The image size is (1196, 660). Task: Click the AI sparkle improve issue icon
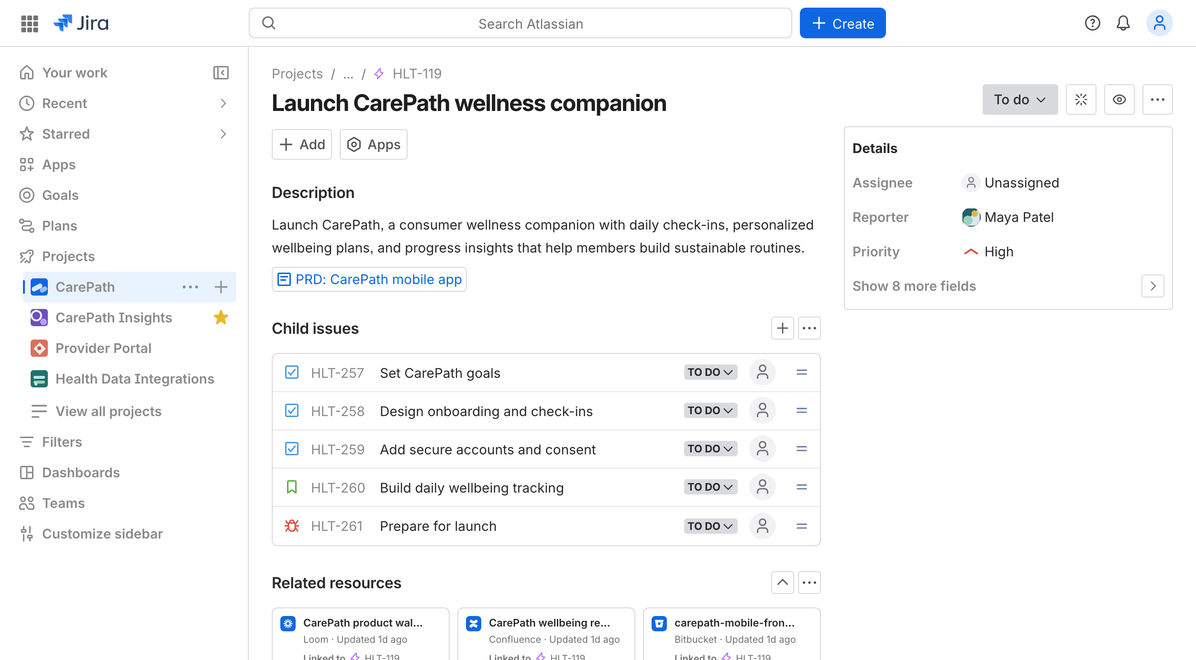pos(1081,99)
